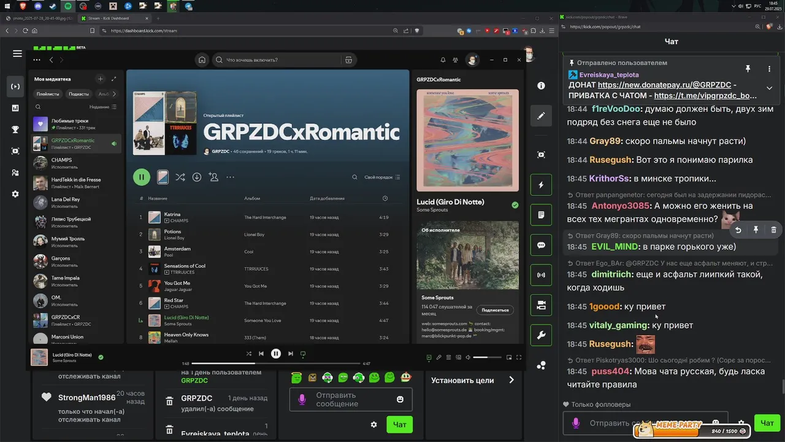Adjust Spotify volume slider
785x442 pixels.
tap(488, 357)
